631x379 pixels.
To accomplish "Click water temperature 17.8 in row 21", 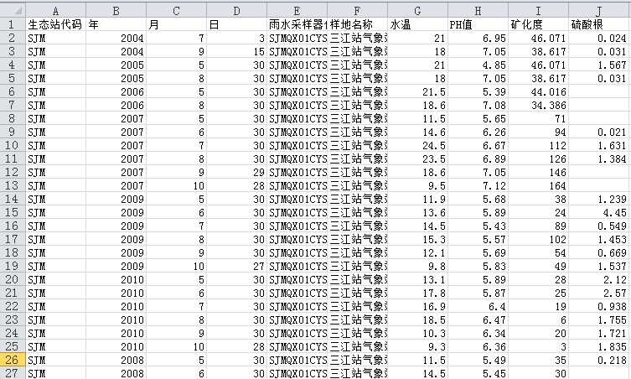I will (x=417, y=293).
